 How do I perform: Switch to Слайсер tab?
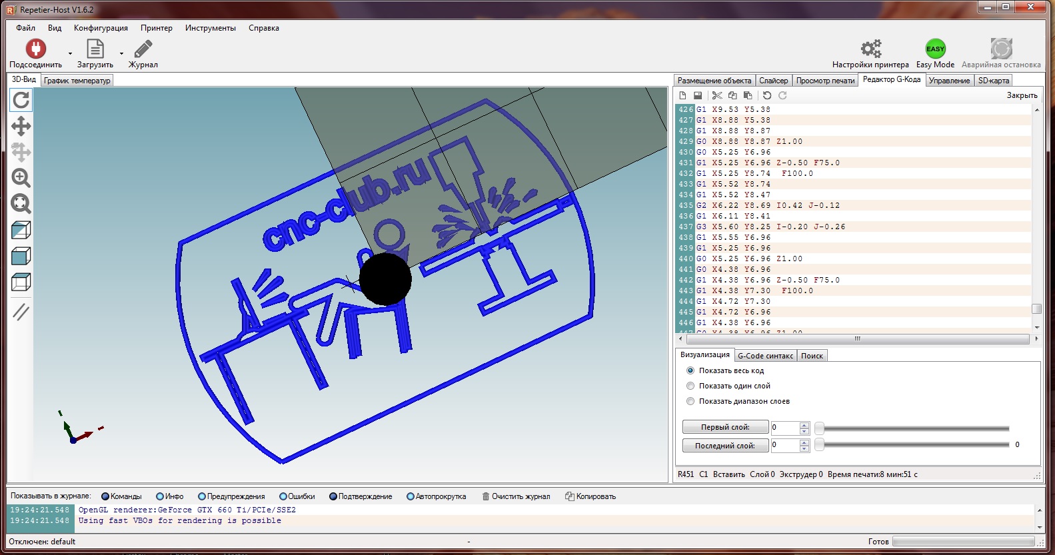[x=774, y=81]
